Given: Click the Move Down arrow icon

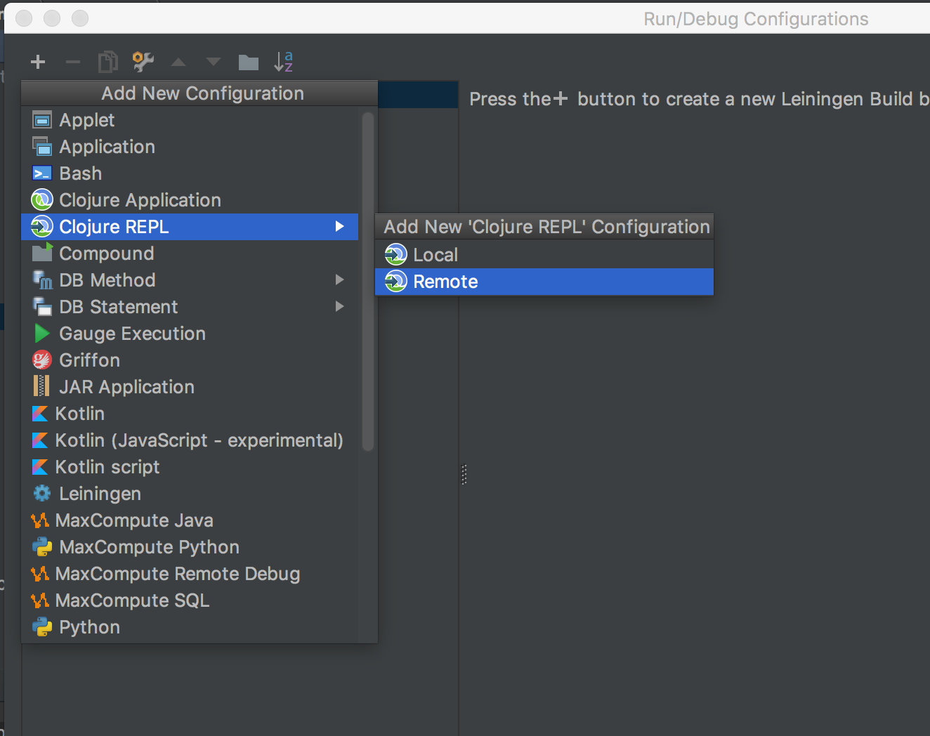Looking at the screenshot, I should (214, 63).
